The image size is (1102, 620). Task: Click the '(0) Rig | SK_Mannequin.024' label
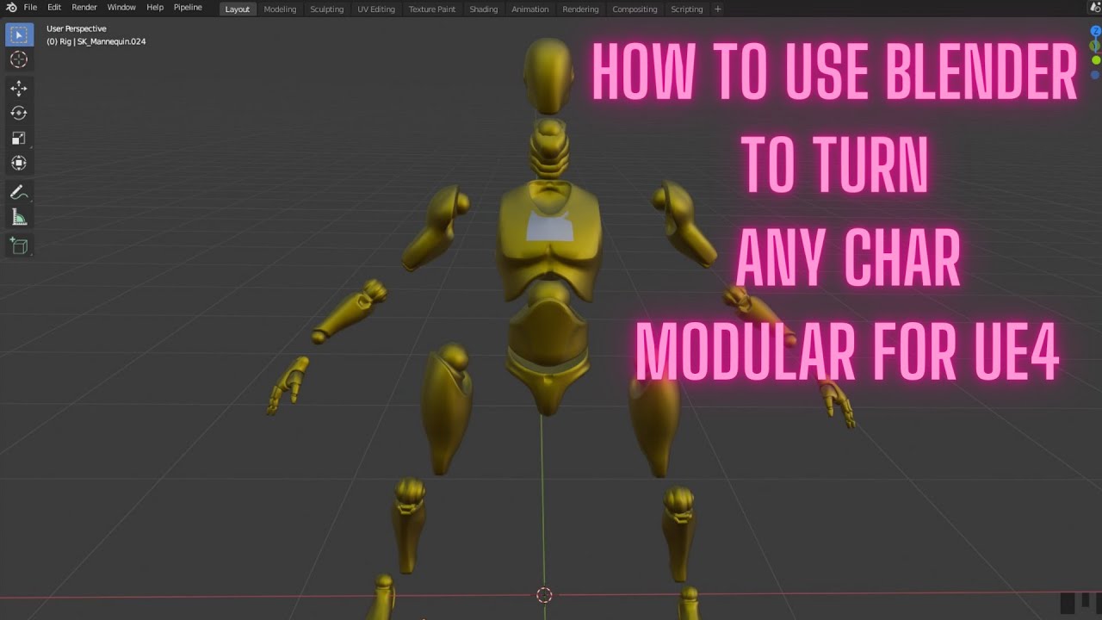pos(96,41)
